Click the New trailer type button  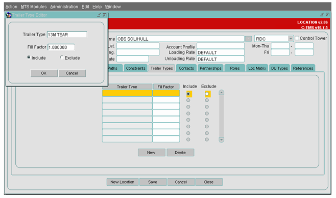tap(151, 153)
